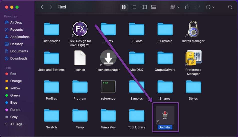Switch to icon grid view
Viewport: 238px width, 137px height.
[x=124, y=7]
